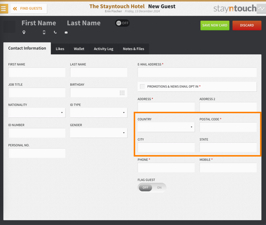266x225 pixels.
Task: Focus the E-mail Address field
Action: (x=197, y=72)
